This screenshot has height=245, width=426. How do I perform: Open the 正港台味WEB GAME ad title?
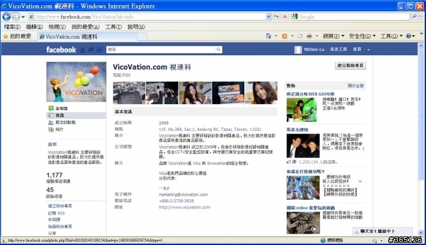point(311,94)
